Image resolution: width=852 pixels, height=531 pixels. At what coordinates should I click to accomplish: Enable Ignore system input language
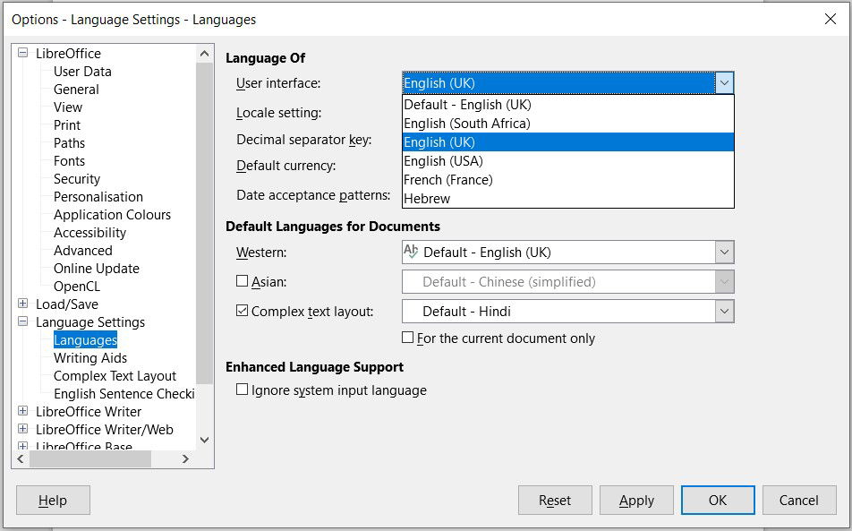[x=242, y=390]
